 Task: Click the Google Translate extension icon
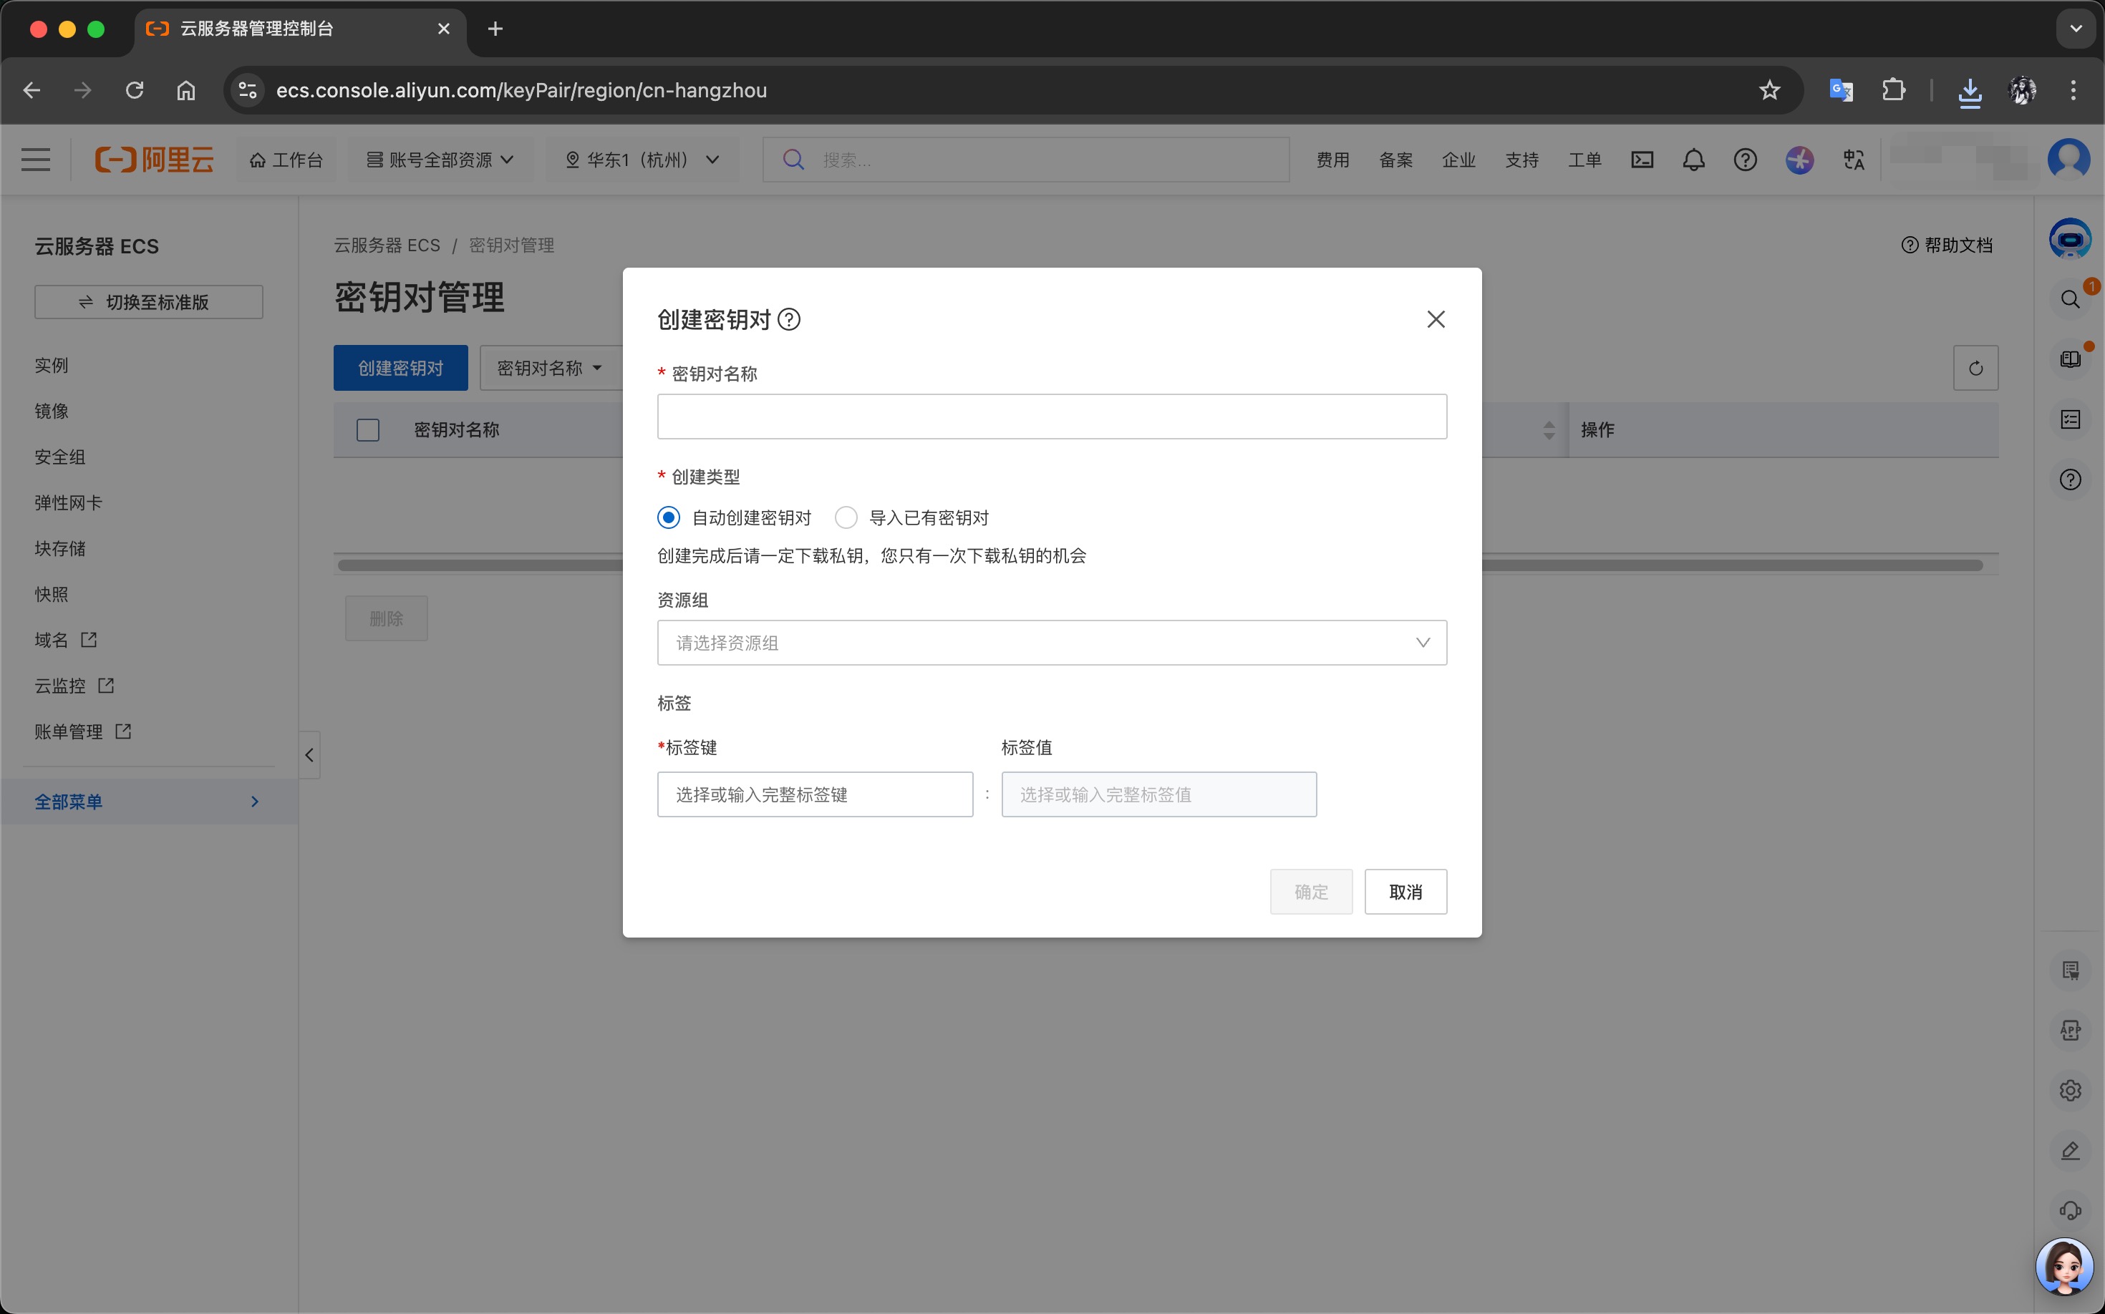1841,90
